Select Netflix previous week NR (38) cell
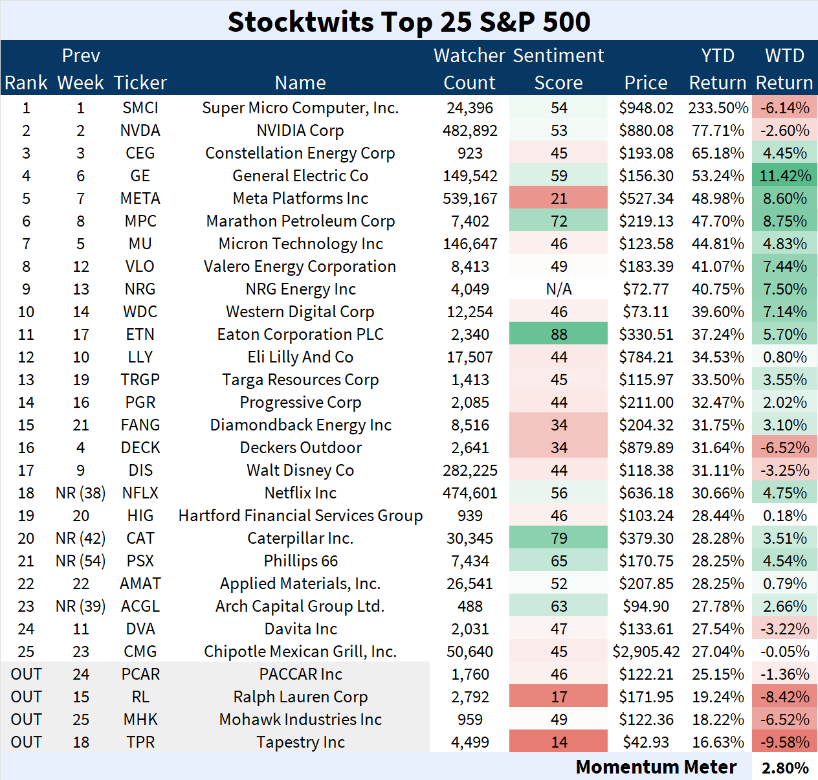The width and height of the screenshot is (818, 780). pos(81,493)
